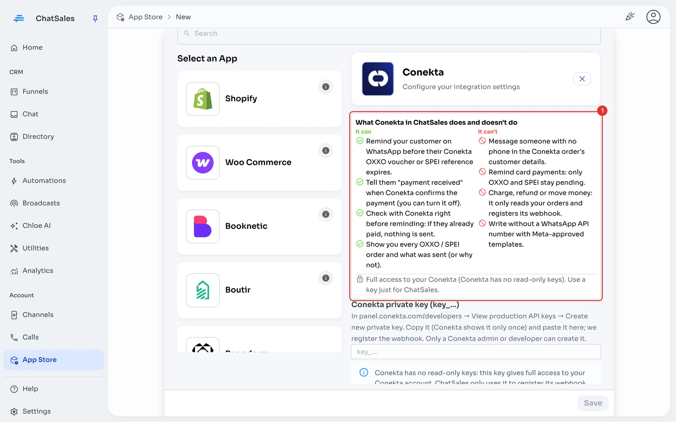
Task: Select the Shopify app logo
Action: 203,99
